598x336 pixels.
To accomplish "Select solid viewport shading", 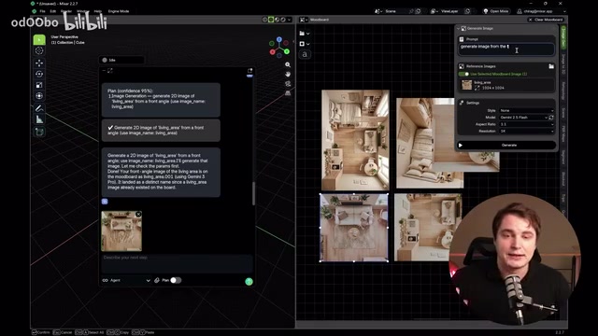I will (x=271, y=20).
